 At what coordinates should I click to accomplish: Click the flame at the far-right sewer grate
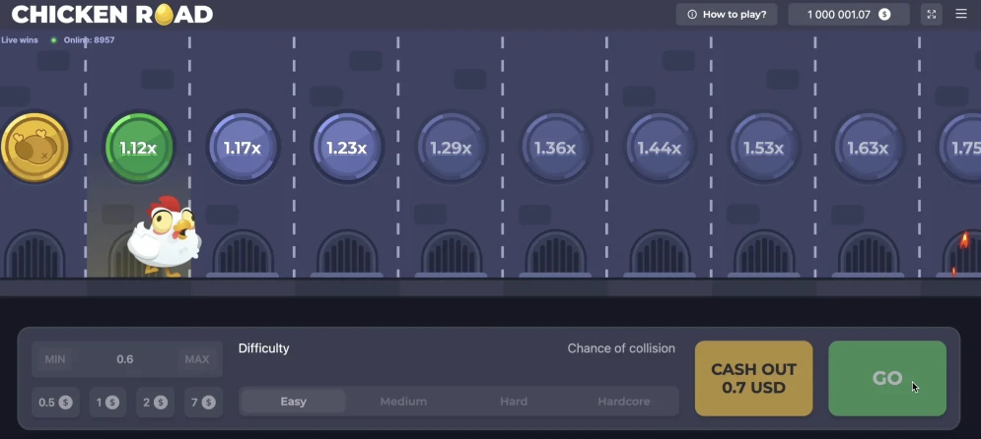click(964, 240)
